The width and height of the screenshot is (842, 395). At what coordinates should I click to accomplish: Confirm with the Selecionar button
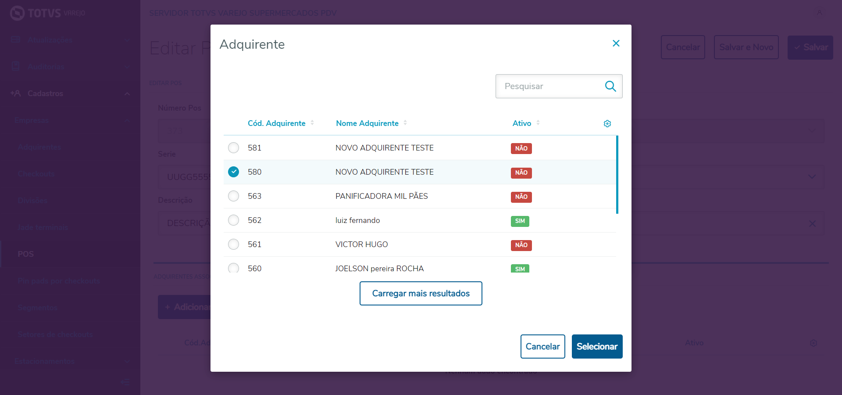[x=597, y=347]
